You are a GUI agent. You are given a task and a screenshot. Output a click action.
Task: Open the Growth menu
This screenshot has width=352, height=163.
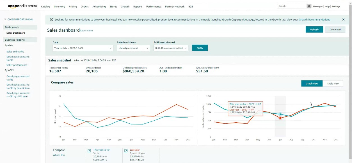pos(125,6)
